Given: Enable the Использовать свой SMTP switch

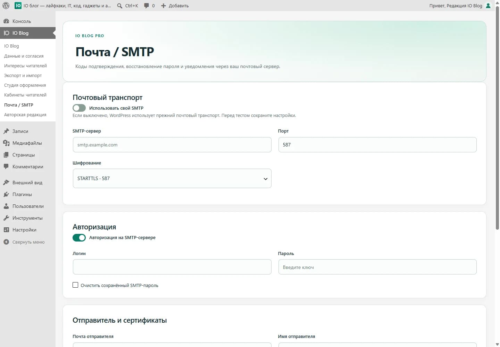Looking at the screenshot, I should coord(79,108).
